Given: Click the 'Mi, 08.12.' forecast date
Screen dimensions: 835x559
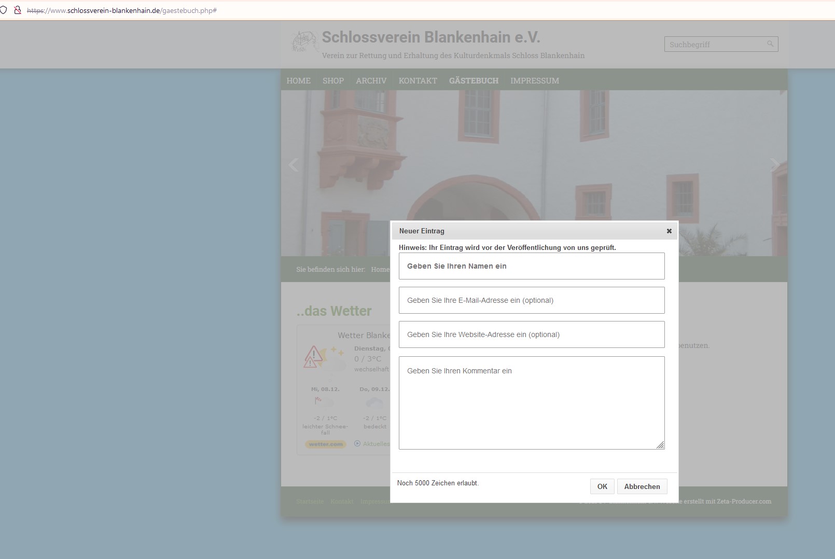Looking at the screenshot, I should 325,389.
